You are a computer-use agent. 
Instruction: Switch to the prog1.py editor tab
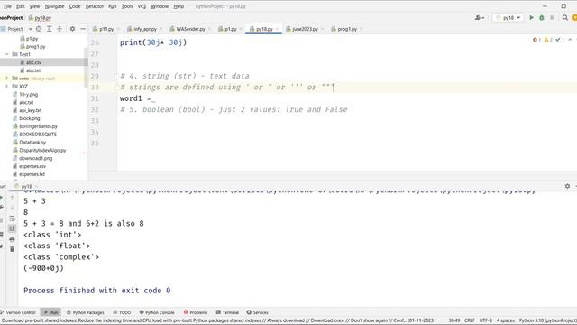pyautogui.click(x=347, y=29)
